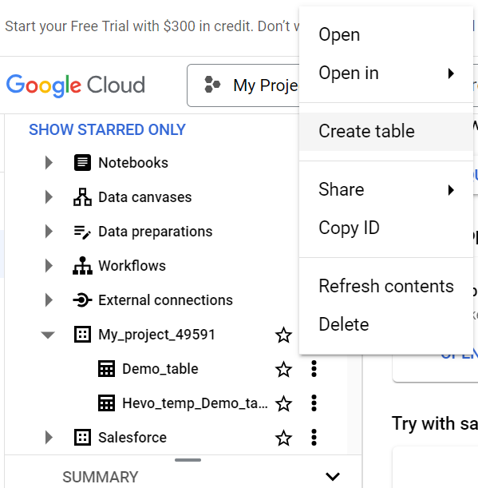
Task: Star the Hevo_temp_Demo_ta table
Action: (x=283, y=403)
